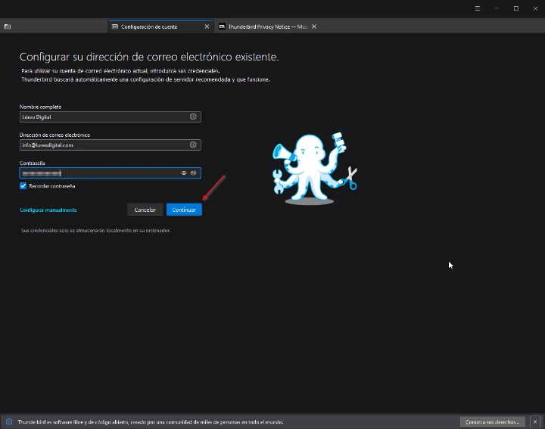
Task: Focus the Nombre completo input field
Action: (x=111, y=117)
